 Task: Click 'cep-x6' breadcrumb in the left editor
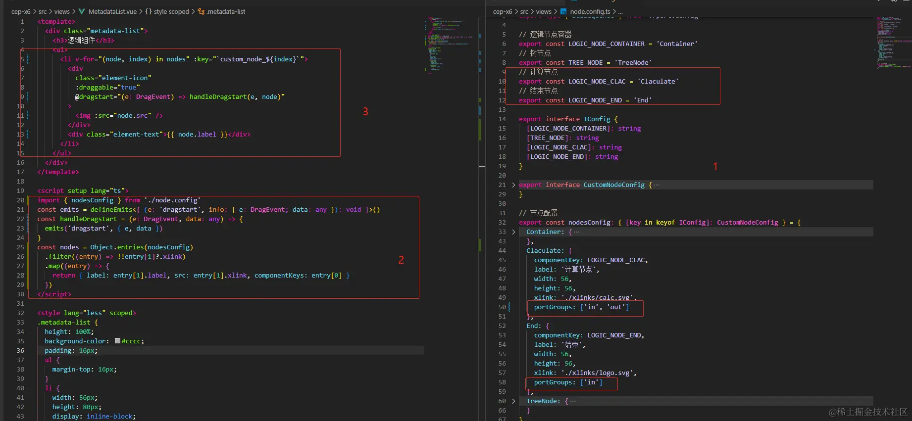tap(21, 11)
